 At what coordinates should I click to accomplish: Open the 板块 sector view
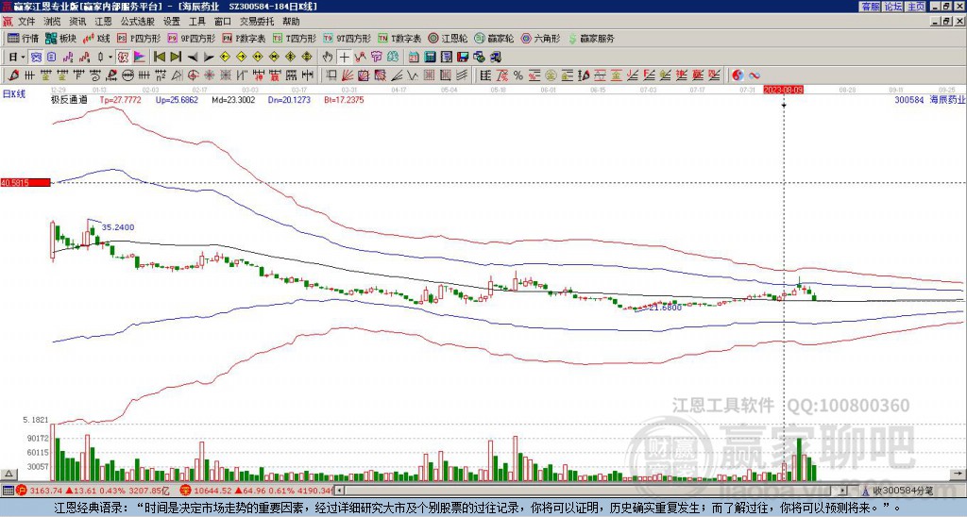(61, 38)
